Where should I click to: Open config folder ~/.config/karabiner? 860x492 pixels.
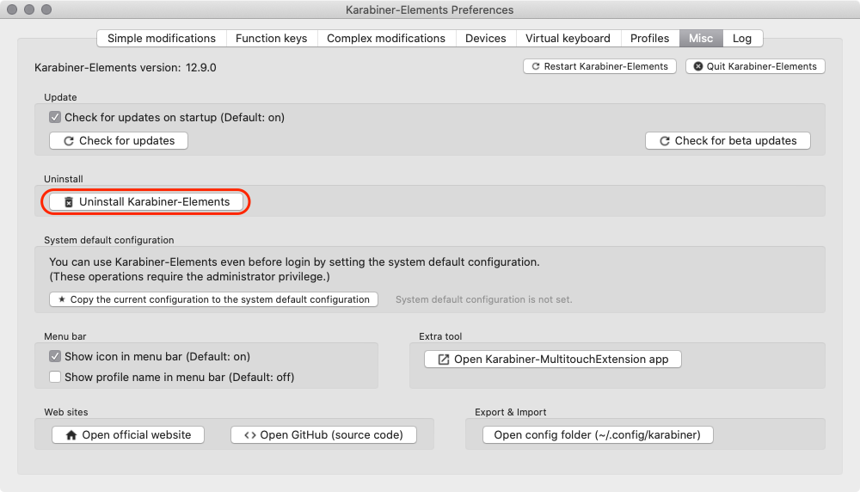tap(598, 435)
